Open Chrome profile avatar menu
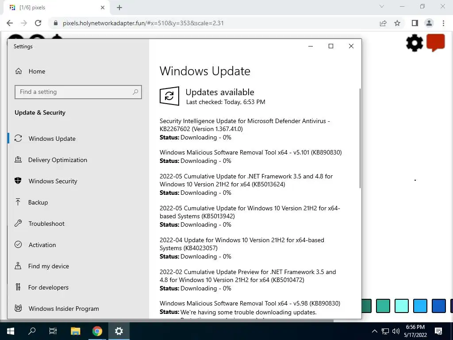 click(x=429, y=23)
